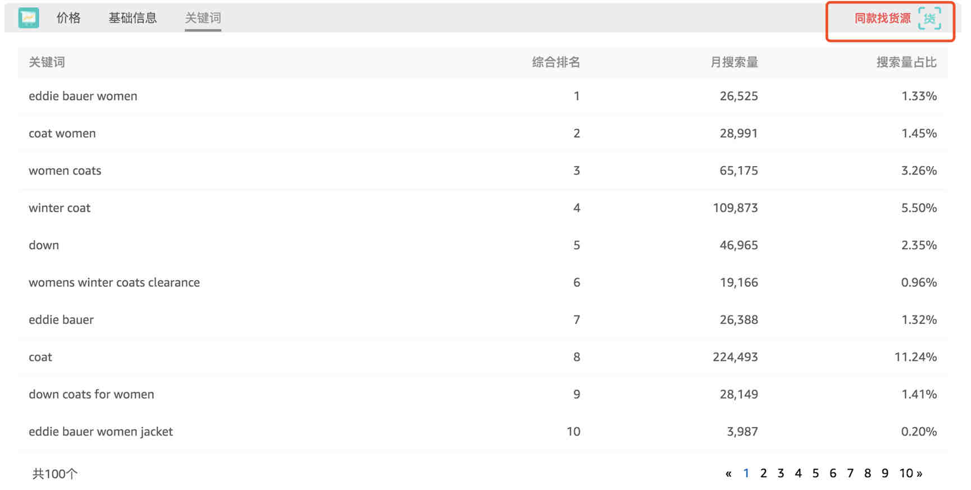Go to page 8
Viewport: 971px width, 490px height.
point(868,473)
